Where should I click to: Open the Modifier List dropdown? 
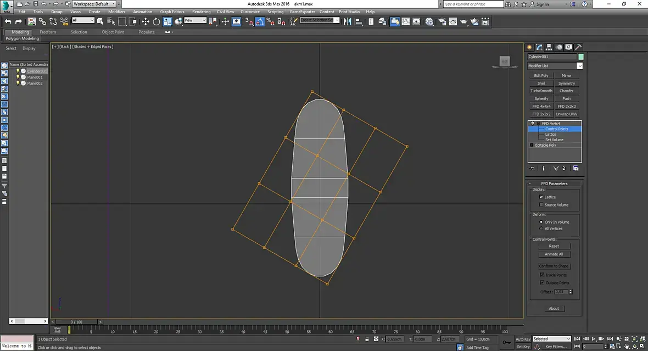click(x=579, y=66)
